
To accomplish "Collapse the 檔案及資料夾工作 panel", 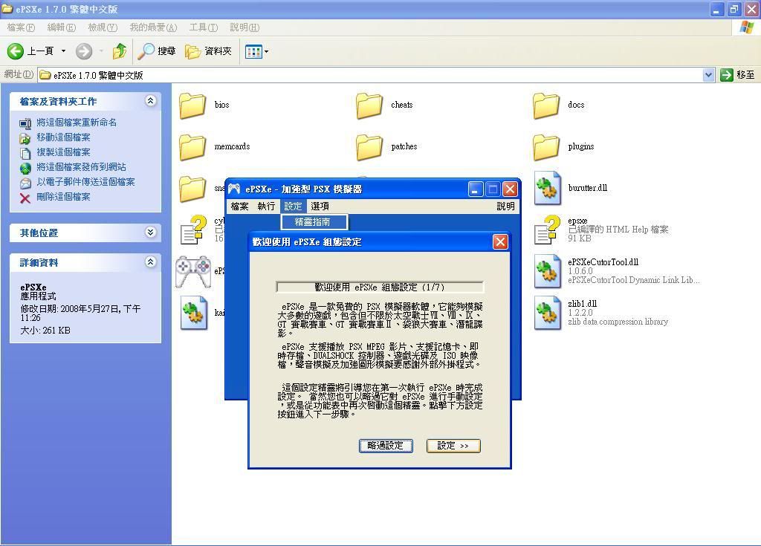I will (150, 100).
